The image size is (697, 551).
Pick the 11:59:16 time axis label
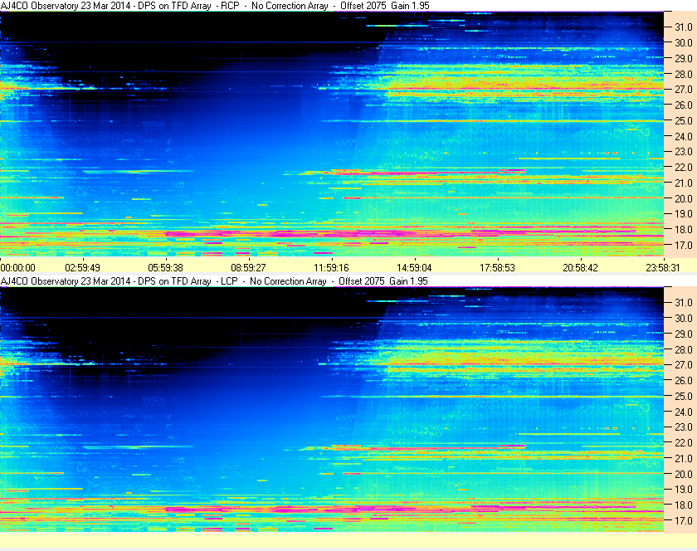click(331, 268)
